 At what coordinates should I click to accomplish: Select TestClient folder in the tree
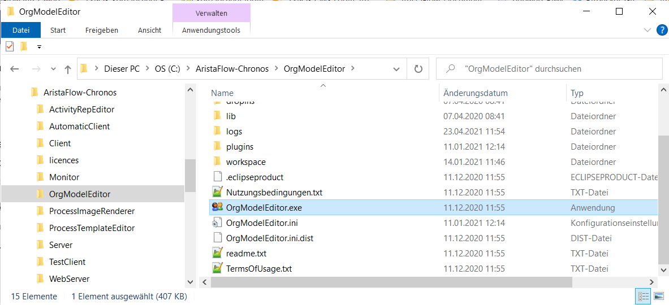click(67, 262)
